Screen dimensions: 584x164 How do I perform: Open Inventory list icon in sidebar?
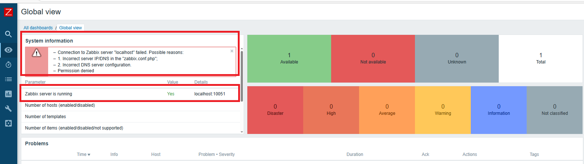(x=8, y=79)
